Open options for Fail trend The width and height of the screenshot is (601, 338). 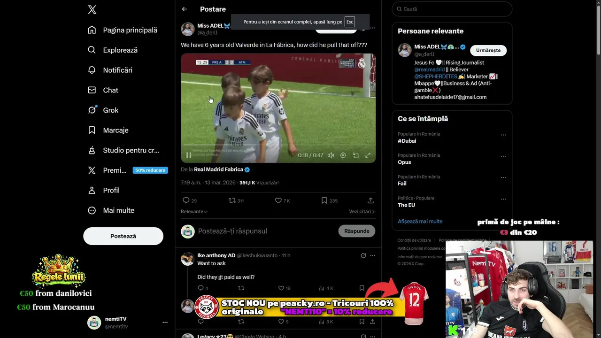click(x=503, y=178)
